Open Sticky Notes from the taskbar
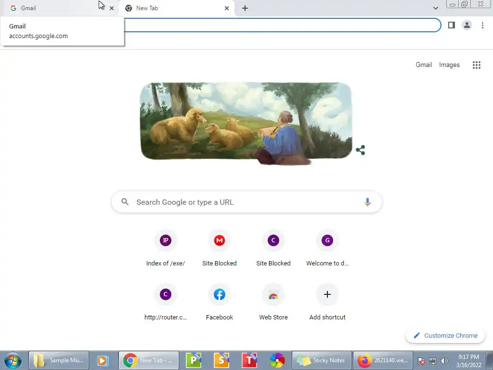Screen dimensions: 493x370 tap(322, 360)
